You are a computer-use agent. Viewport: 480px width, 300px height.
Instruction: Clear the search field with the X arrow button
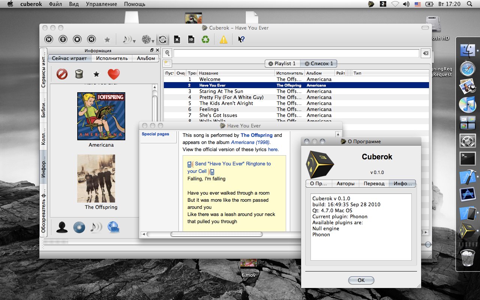[x=425, y=53]
